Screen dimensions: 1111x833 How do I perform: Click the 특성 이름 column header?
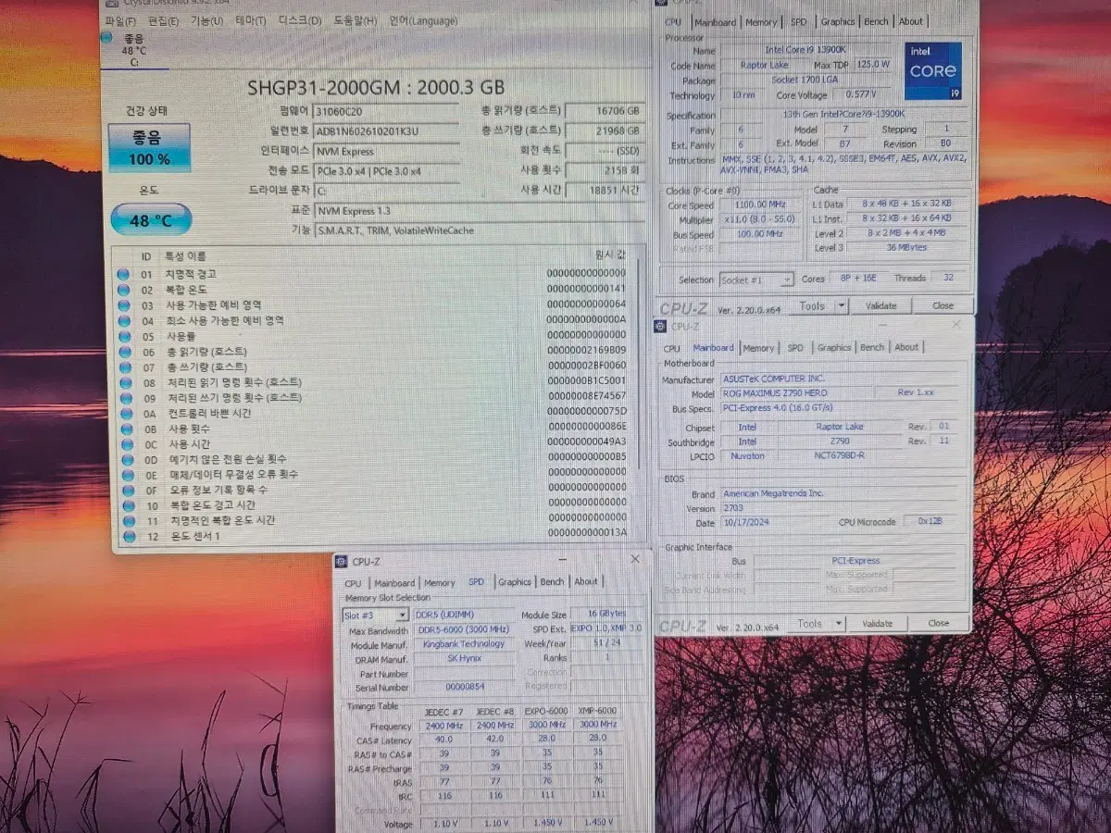click(185, 255)
